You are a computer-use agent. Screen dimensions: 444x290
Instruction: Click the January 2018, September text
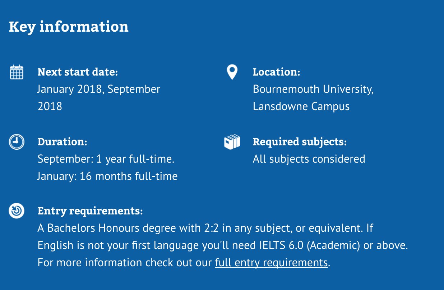[99, 89]
